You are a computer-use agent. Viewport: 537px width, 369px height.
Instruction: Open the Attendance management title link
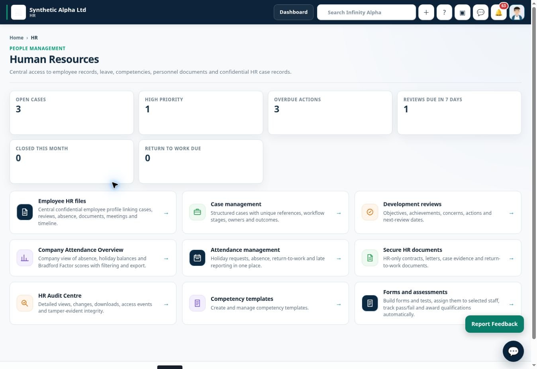coord(245,250)
